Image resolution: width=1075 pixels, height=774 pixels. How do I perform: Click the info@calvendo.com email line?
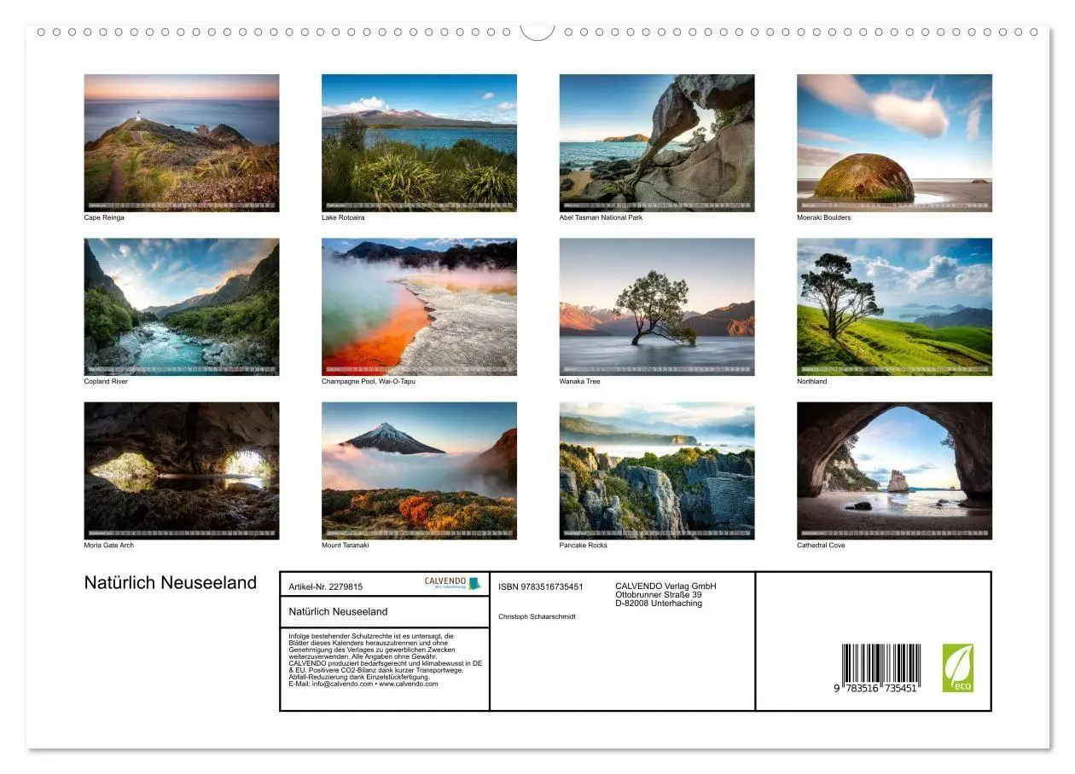[x=363, y=684]
